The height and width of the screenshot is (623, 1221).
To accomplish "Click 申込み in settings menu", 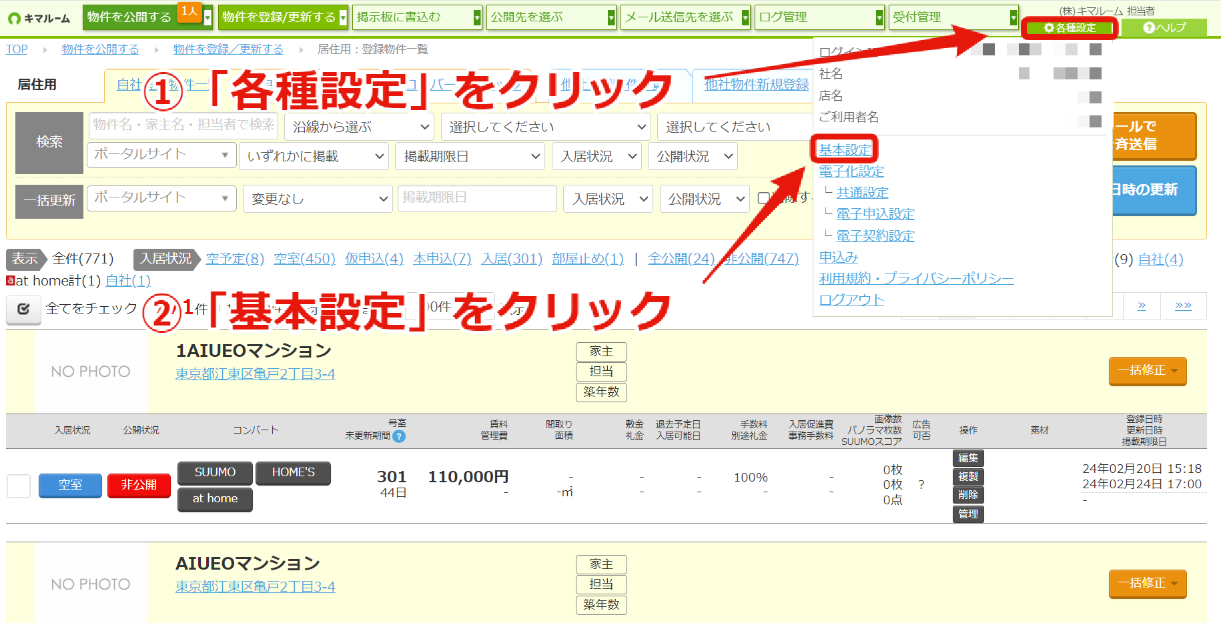I will tap(839, 257).
